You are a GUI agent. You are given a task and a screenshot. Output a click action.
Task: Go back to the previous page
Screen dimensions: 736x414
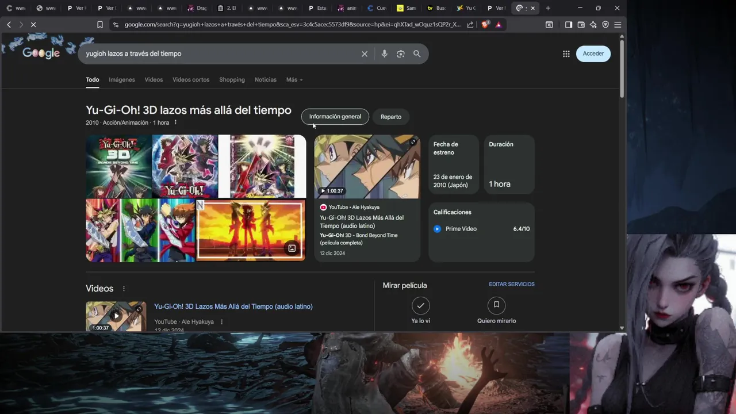tap(9, 25)
